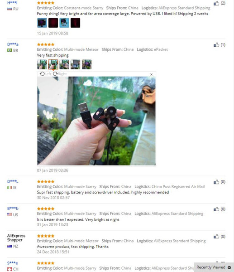Image resolution: width=234 pixels, height=272 pixels.
Task: Open reviewer B***b's profile name
Action: click(x=13, y=209)
